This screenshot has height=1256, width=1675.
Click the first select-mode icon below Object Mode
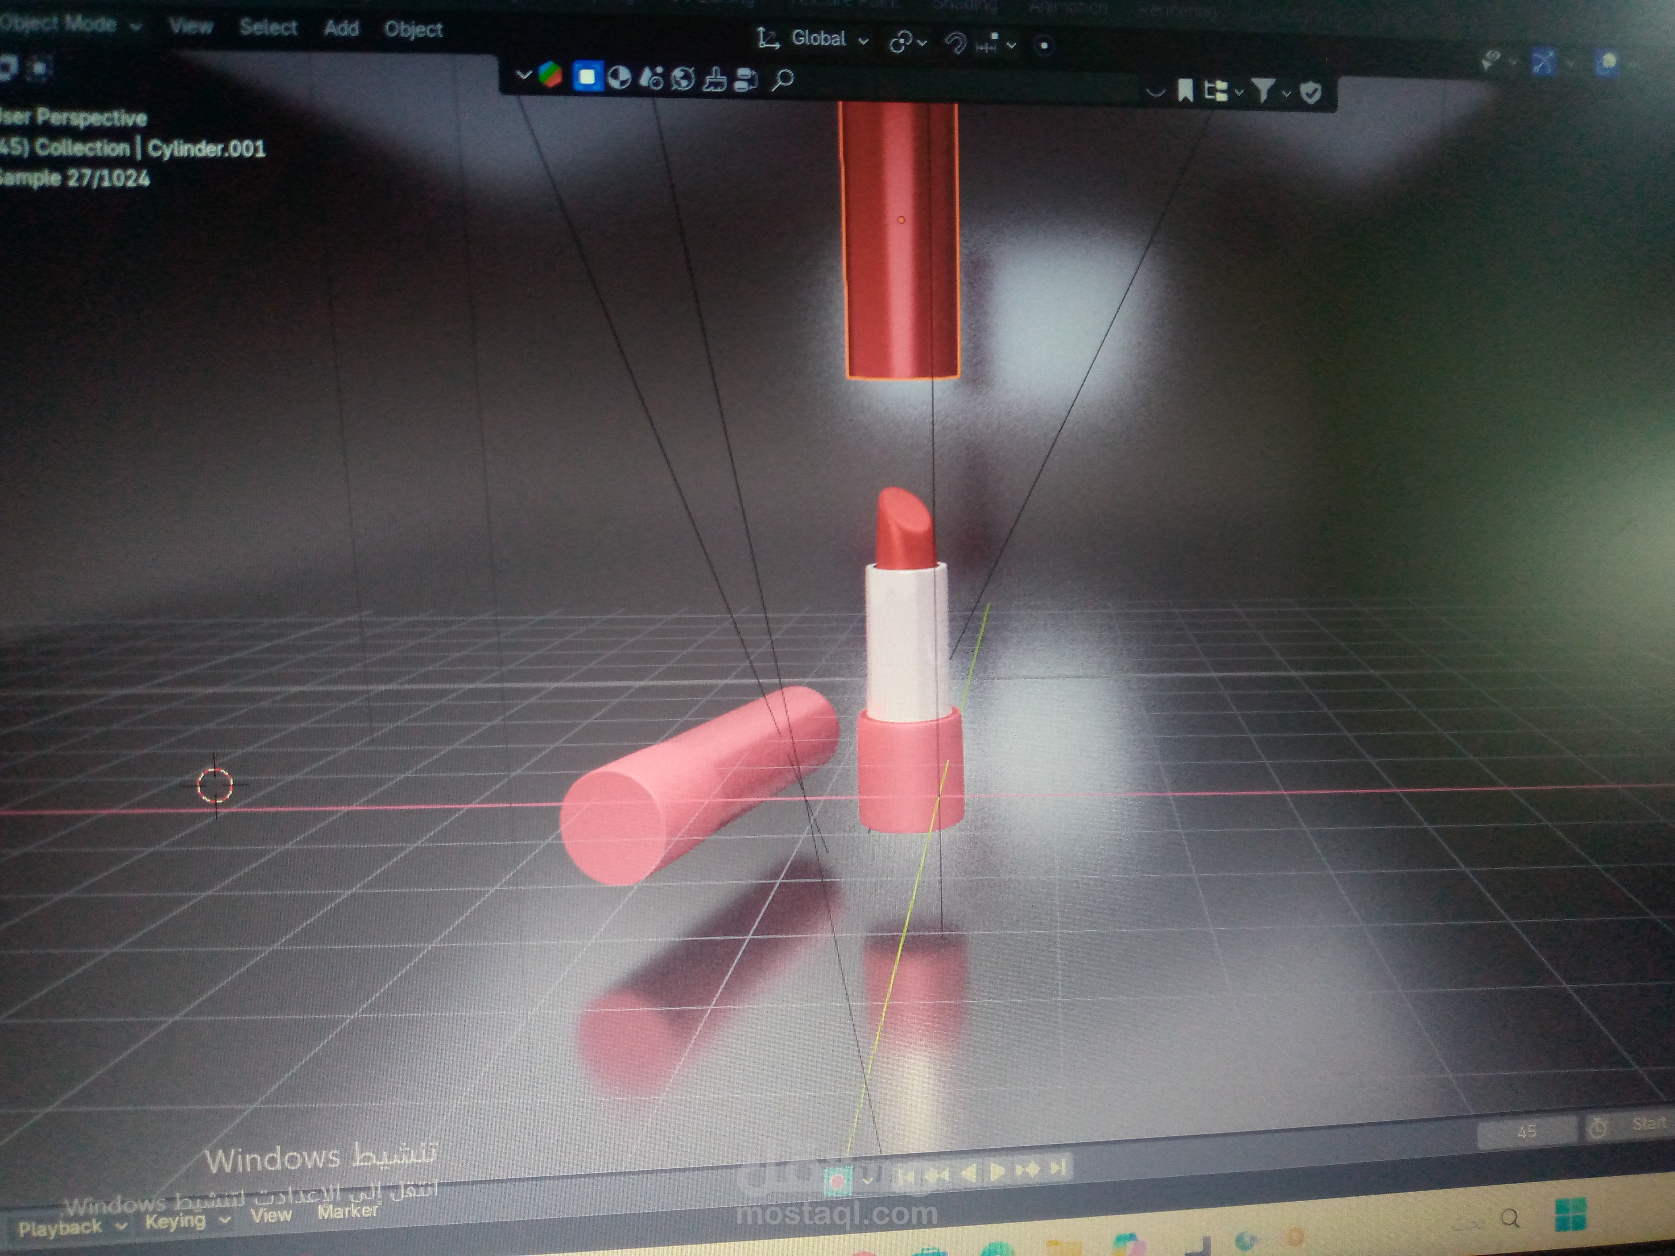(x=8, y=67)
